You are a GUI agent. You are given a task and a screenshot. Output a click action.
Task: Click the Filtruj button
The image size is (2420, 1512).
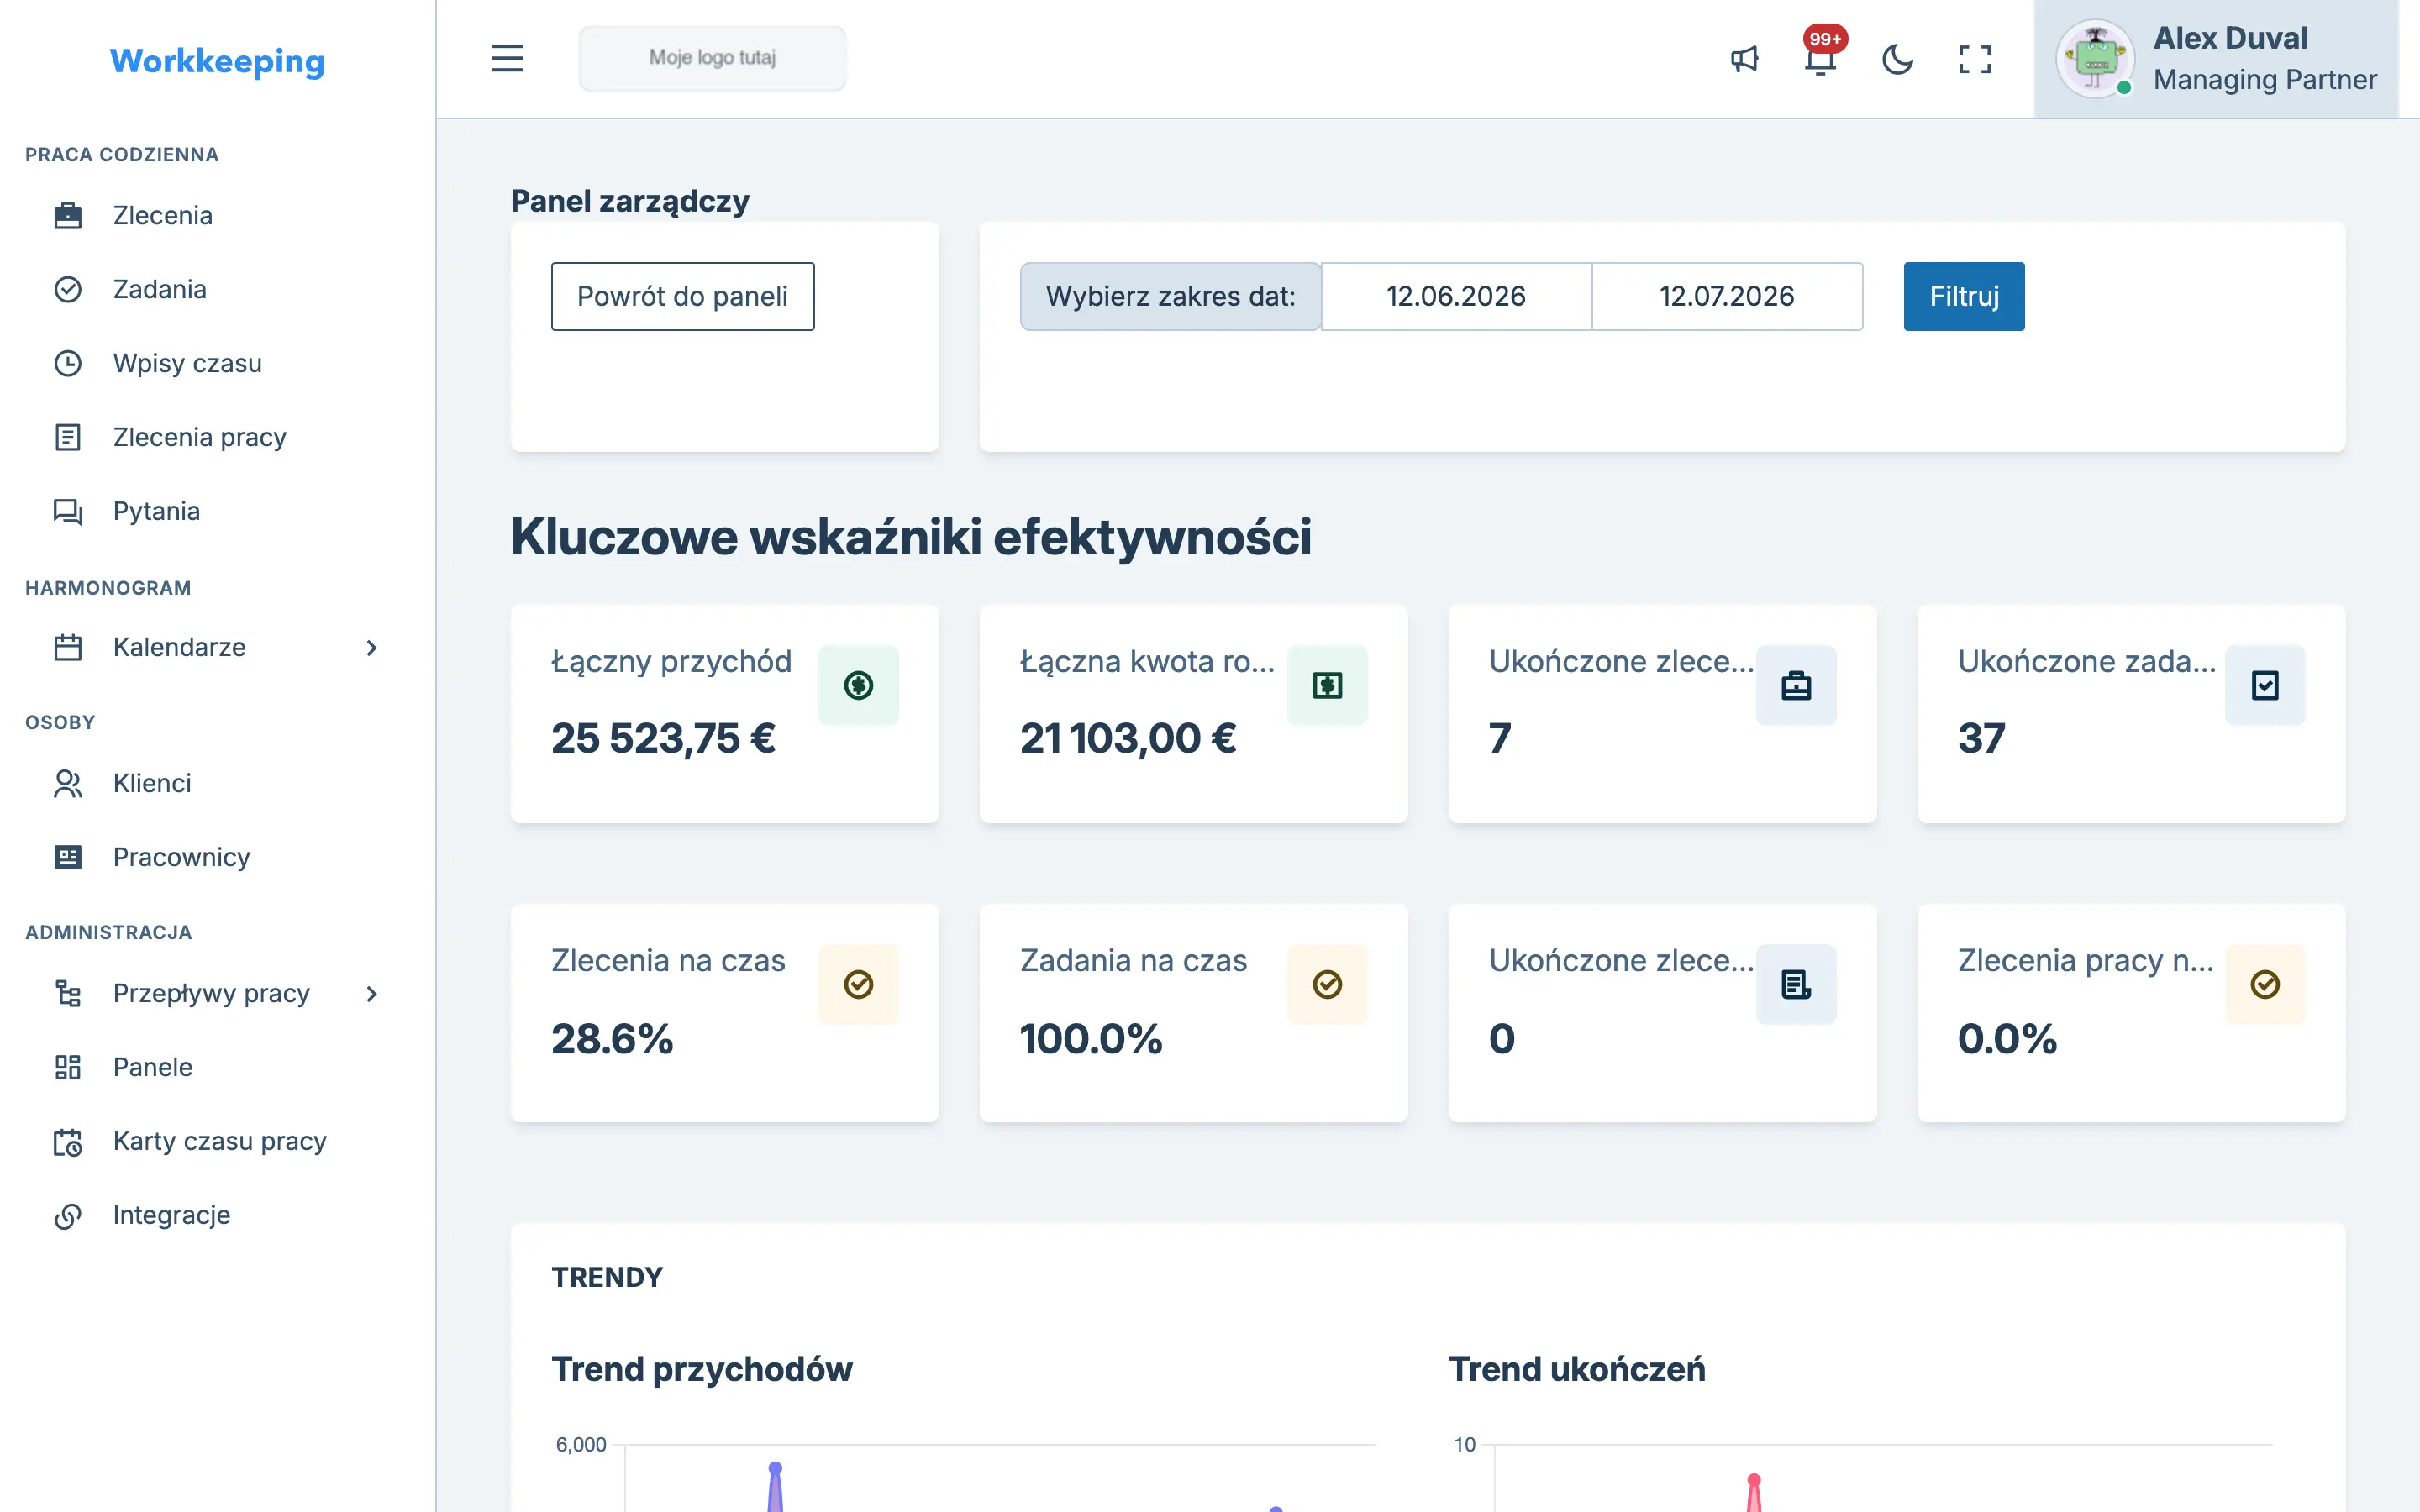(x=1964, y=296)
